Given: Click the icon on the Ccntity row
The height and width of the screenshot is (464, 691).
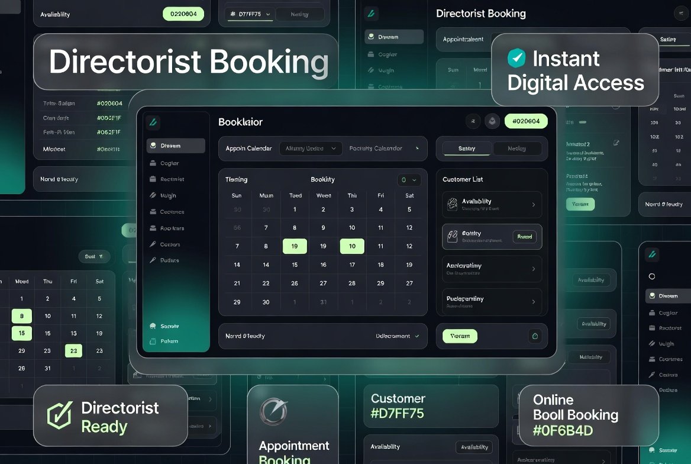Looking at the screenshot, I should 452,236.
